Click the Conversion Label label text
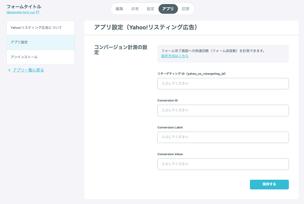This screenshot has width=304, height=204. 170,127
